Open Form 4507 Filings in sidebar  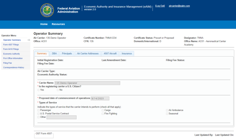[x=11, y=44]
